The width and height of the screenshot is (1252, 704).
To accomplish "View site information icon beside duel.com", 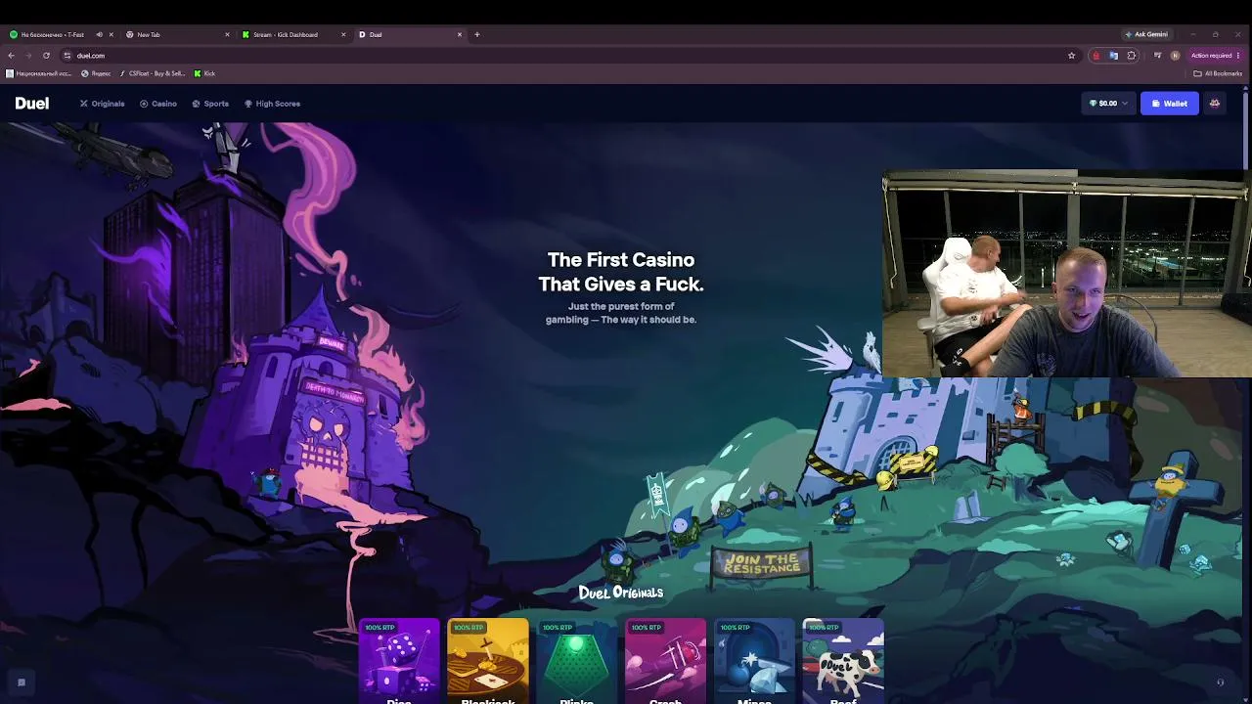I will coord(67,56).
